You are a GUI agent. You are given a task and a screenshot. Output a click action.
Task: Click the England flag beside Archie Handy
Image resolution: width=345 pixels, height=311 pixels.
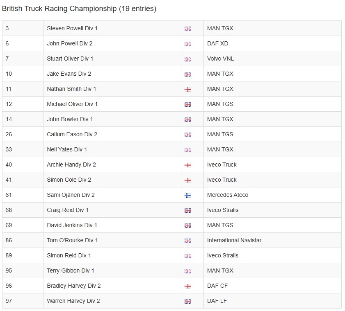(188, 165)
